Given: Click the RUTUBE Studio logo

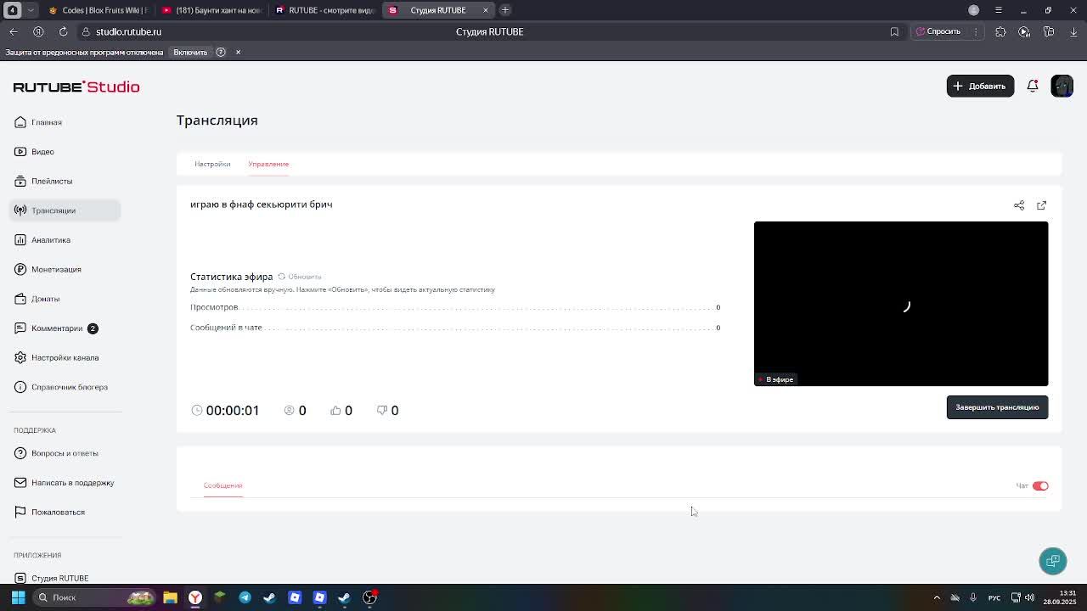Looking at the screenshot, I should point(76,87).
